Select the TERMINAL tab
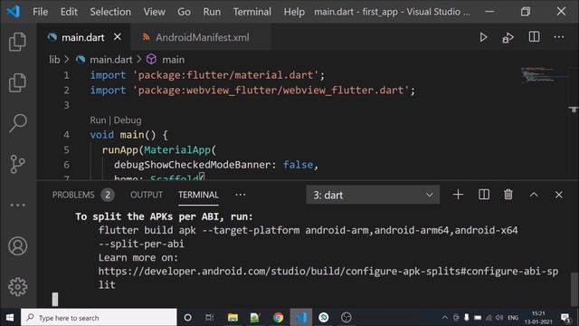Image resolution: width=579 pixels, height=326 pixels. [198, 195]
